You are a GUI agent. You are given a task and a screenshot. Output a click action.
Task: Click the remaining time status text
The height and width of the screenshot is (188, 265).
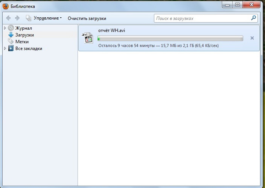158,45
